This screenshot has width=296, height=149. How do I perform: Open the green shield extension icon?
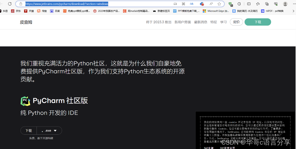pos(230,4)
